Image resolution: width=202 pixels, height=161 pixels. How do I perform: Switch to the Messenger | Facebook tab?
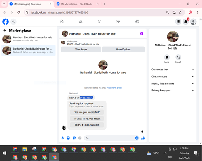click(30, 4)
